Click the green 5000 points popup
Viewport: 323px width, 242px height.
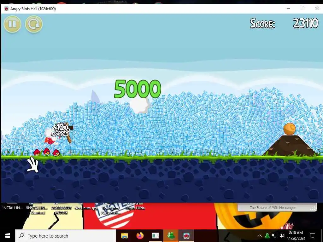tap(138, 89)
